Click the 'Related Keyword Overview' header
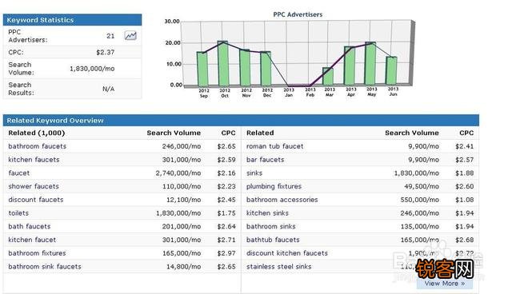The height and width of the screenshot is (294, 512). point(241,121)
